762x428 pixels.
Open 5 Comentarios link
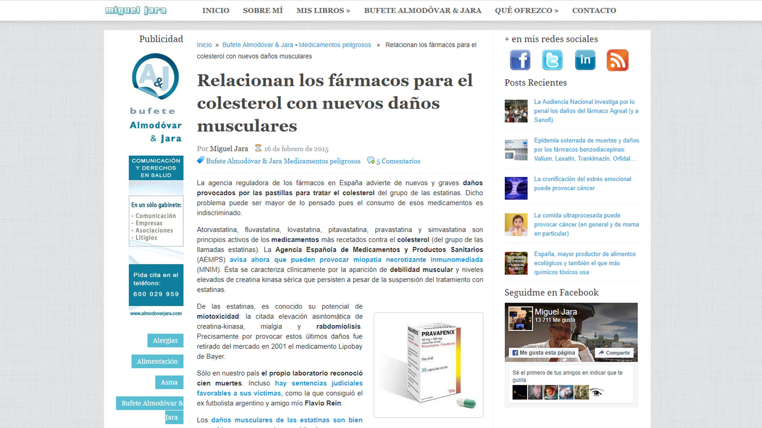pyautogui.click(x=398, y=161)
